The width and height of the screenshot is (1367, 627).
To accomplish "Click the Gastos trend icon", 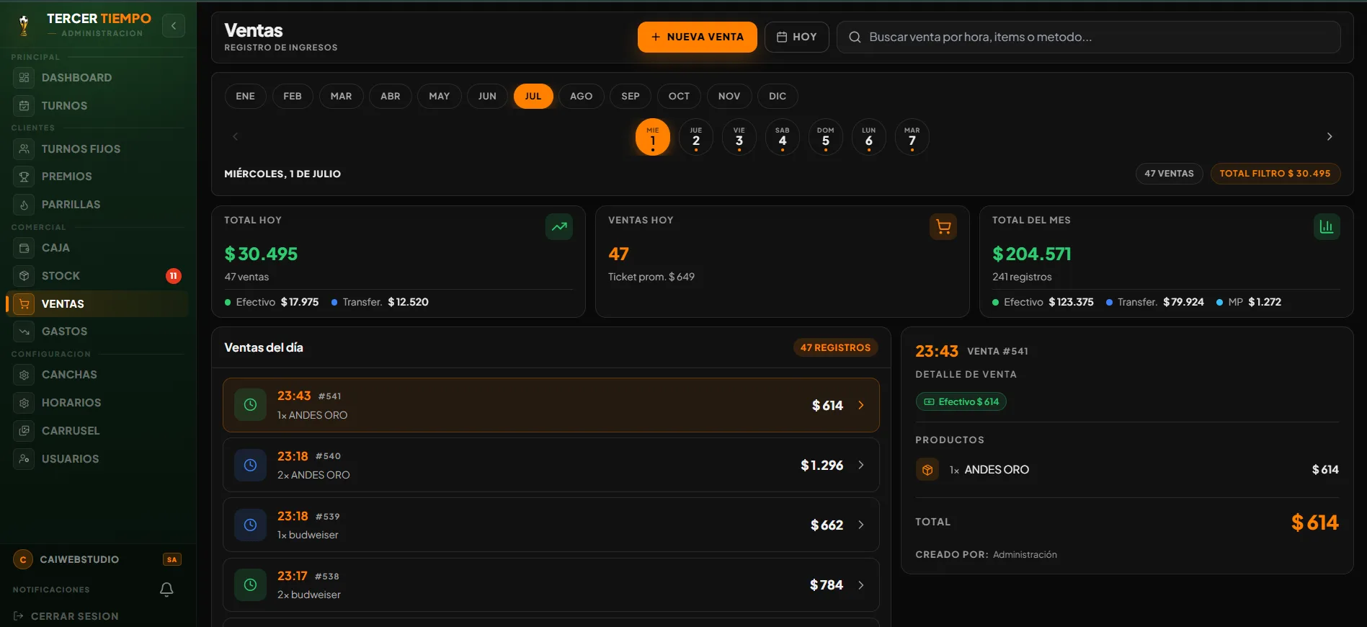I will tap(24, 331).
